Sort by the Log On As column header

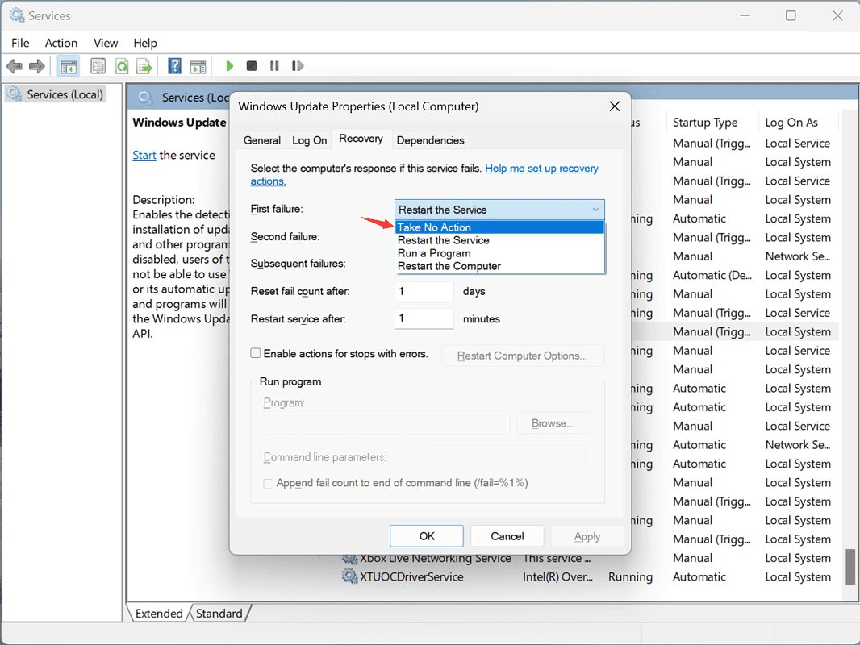tap(791, 123)
